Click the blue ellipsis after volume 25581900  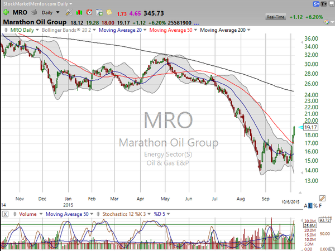(197, 23)
